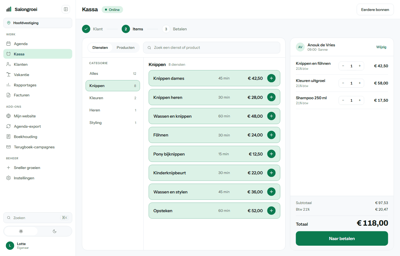This screenshot has width=400, height=256.
Task: Open Agenda in the sidebar
Action: point(38,44)
